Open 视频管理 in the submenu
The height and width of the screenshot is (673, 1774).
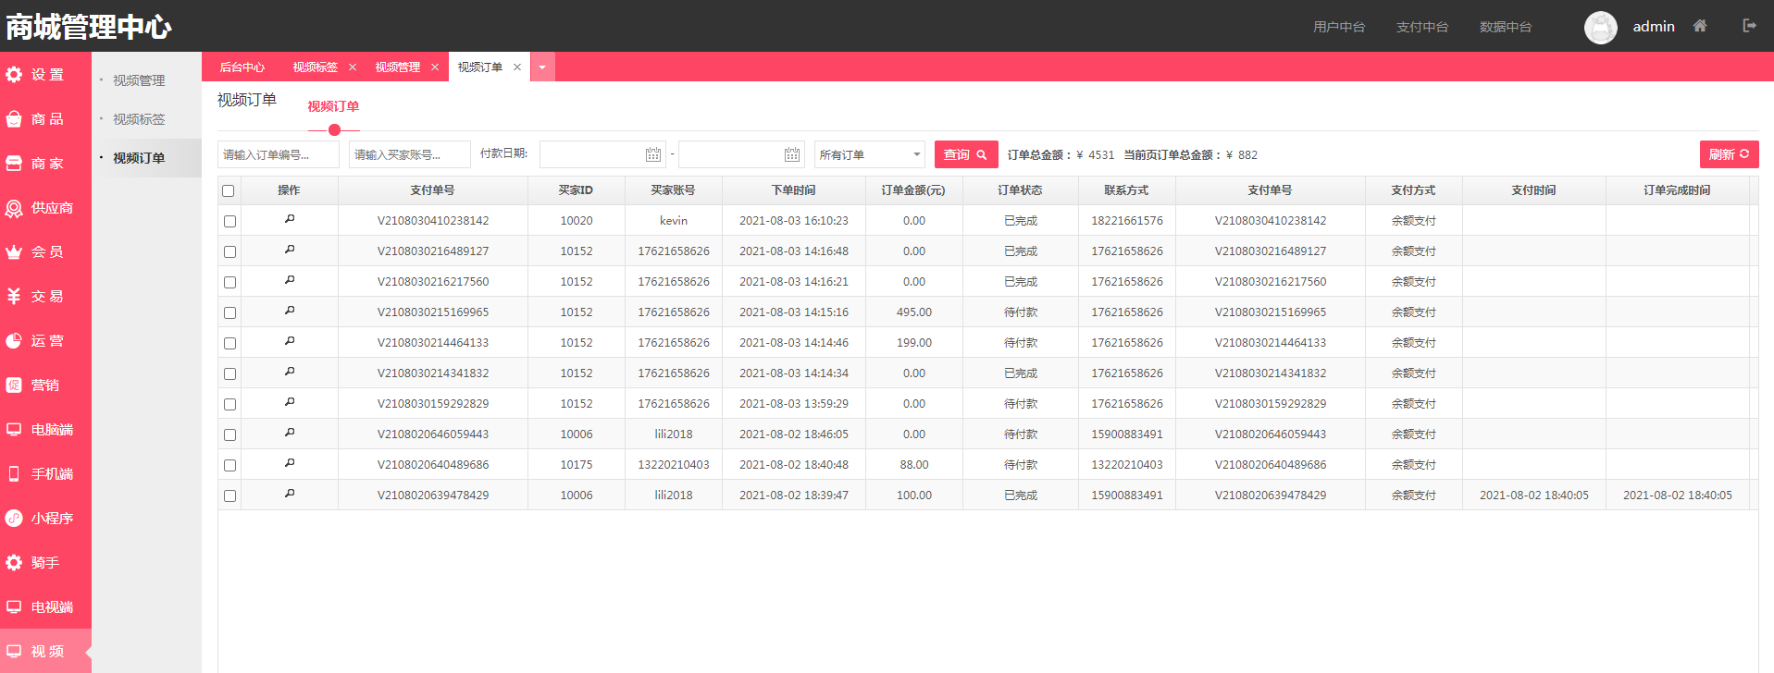[x=139, y=80]
